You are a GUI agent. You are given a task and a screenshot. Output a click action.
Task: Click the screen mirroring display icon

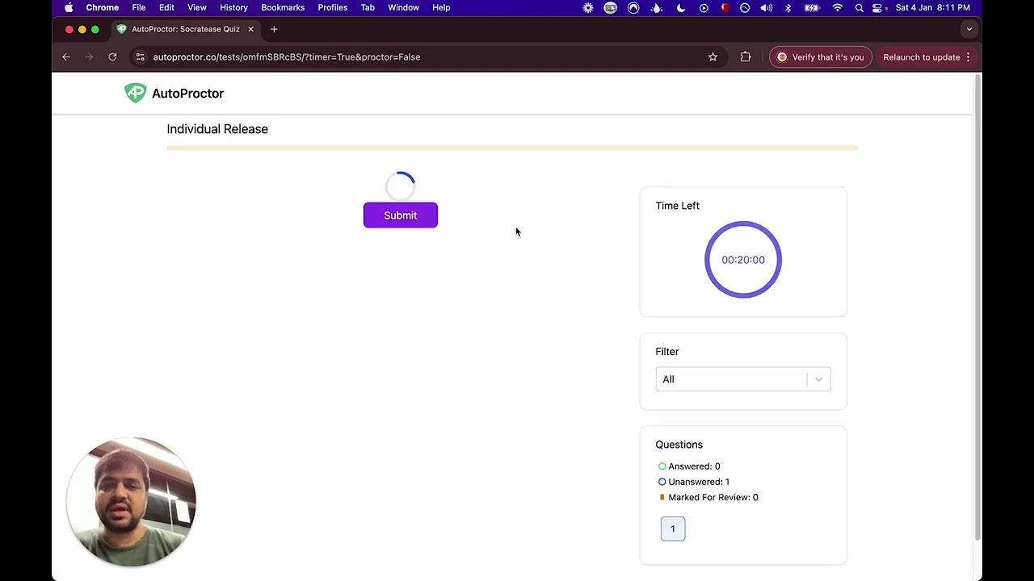[x=611, y=7]
